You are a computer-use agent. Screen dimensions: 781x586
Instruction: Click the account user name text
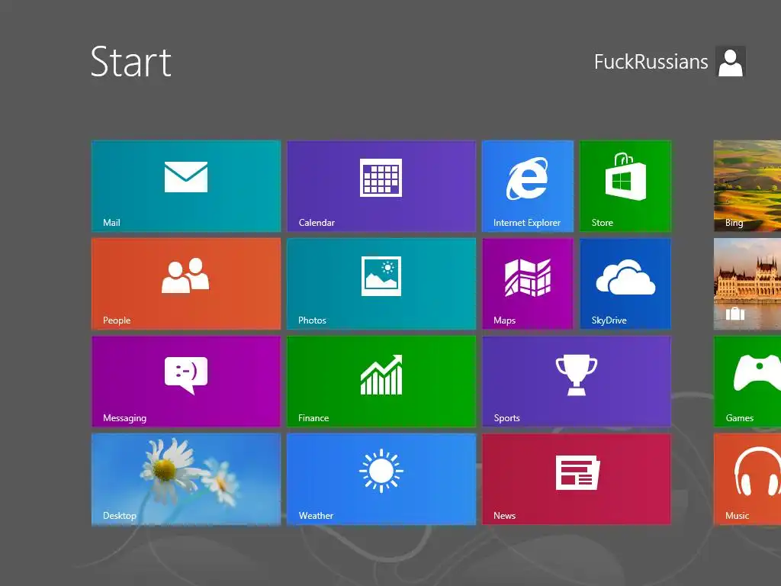click(x=651, y=62)
